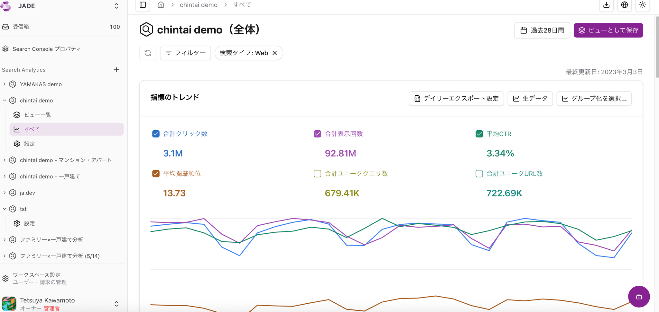
Task: Click the ビューとして保存 button
Action: coord(608,30)
